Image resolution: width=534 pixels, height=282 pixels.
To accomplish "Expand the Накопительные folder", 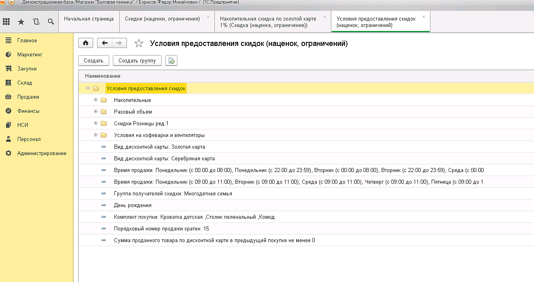I will (x=96, y=100).
